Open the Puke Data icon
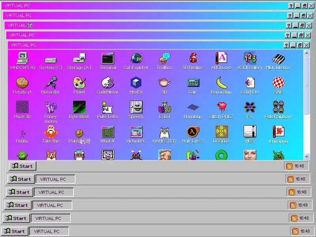Image resolution: width=316 pixels, height=237 pixels. [x=107, y=107]
